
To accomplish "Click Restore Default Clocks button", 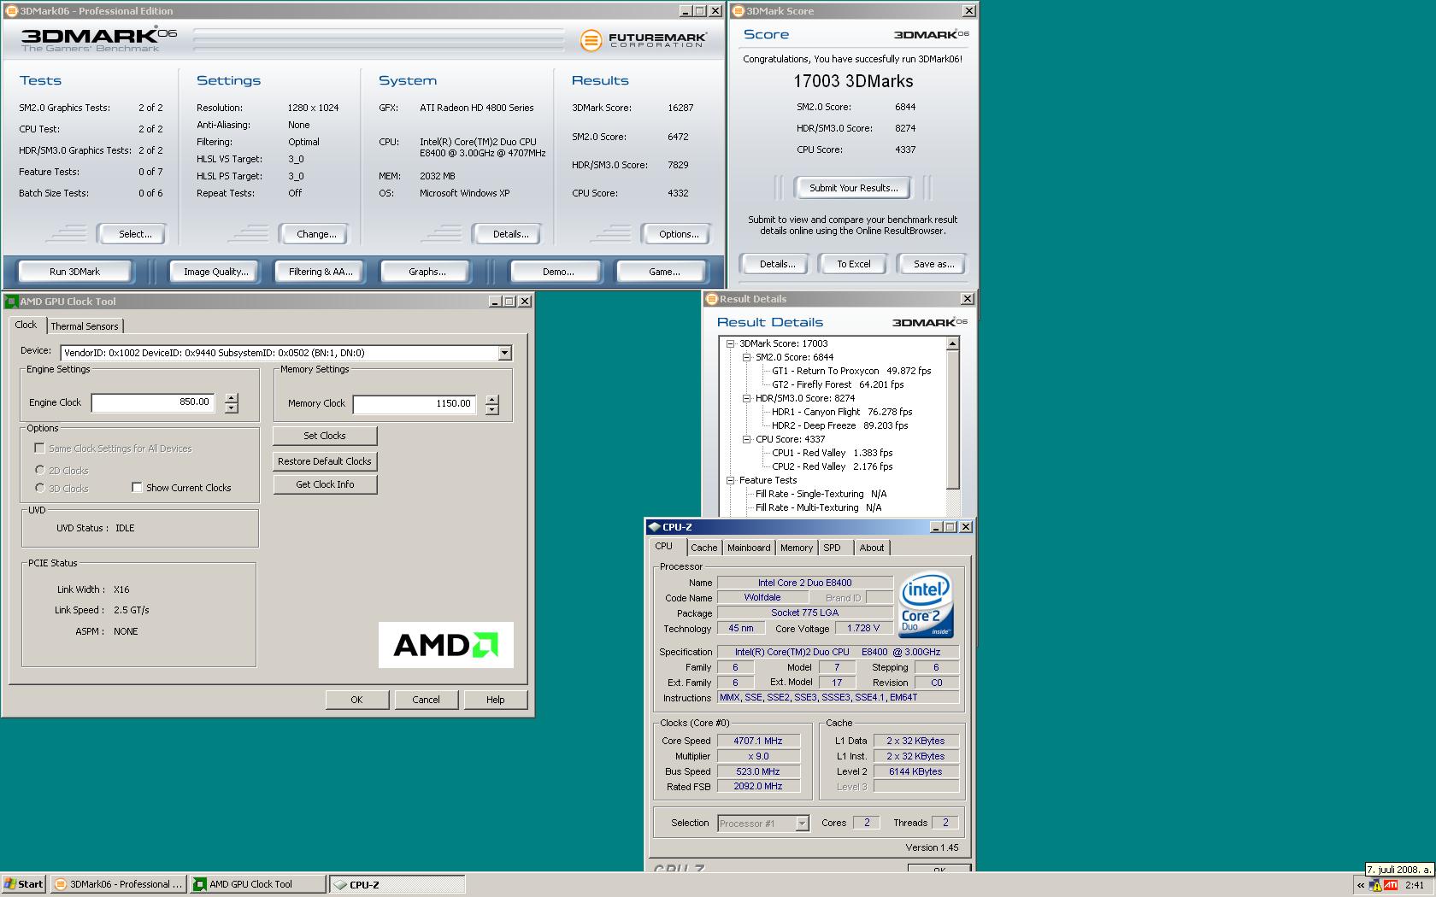I will pyautogui.click(x=325, y=461).
